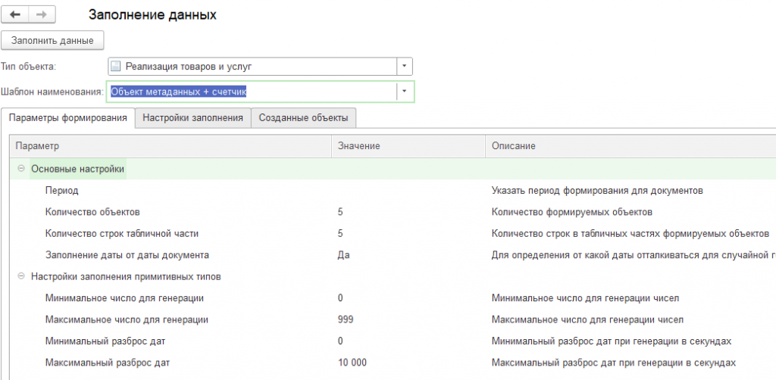Viewport: 776px width, 380px height.
Task: Select Максимальное число для генерации parameter
Action: 127,319
